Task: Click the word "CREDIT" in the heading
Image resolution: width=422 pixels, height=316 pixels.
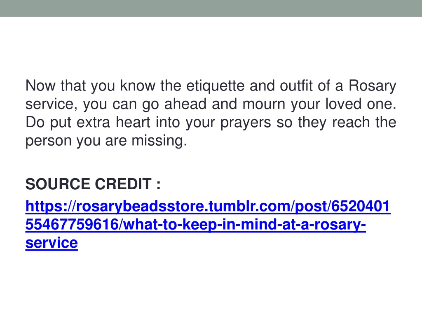Action: 123,184
